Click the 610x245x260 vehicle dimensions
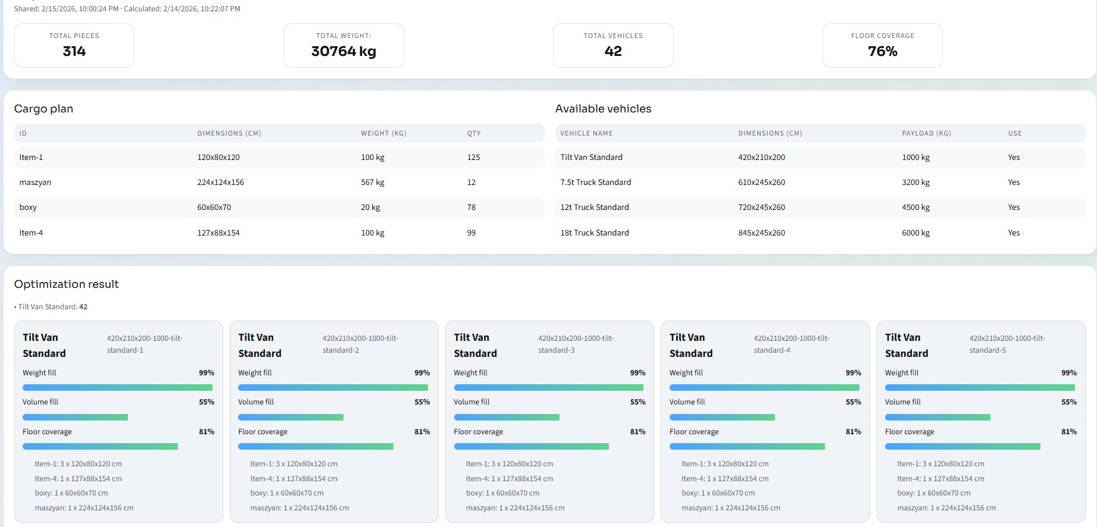 (762, 183)
